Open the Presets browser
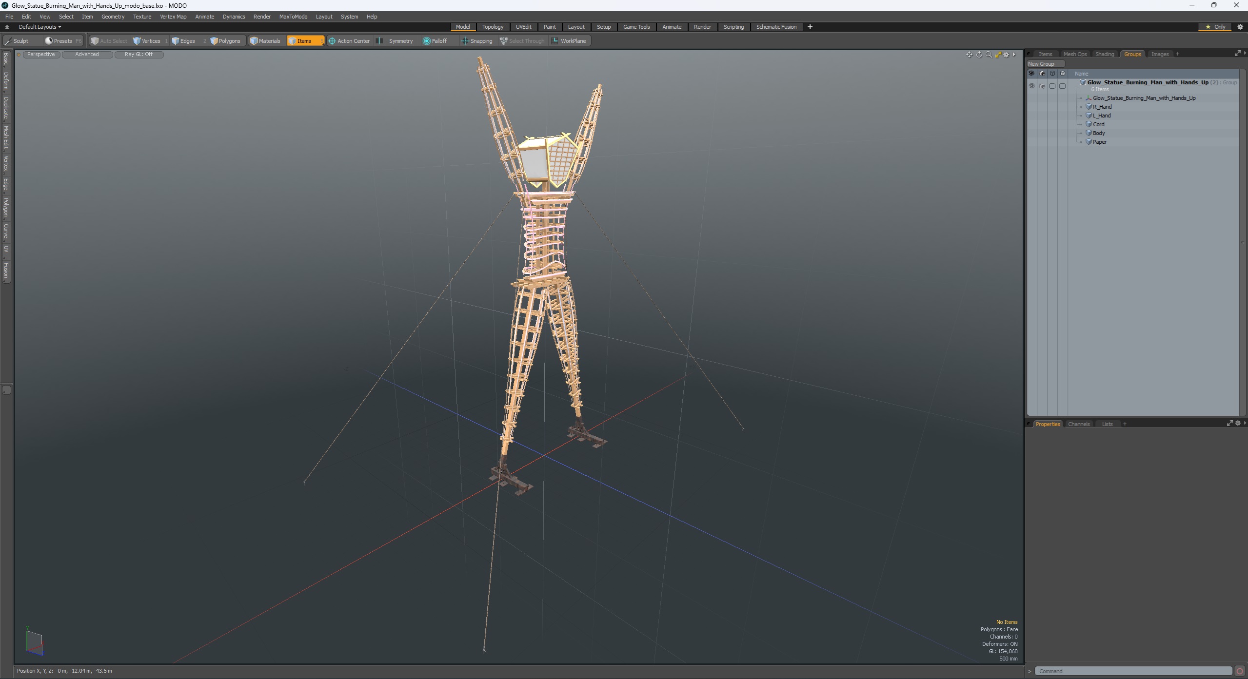This screenshot has width=1248, height=679. (62, 41)
